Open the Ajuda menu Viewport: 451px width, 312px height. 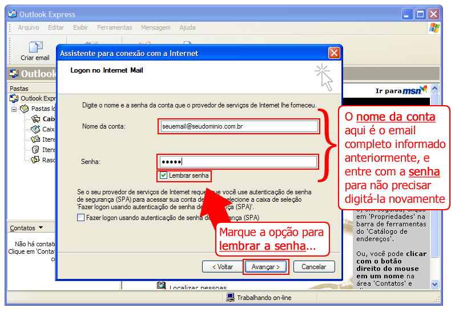pyautogui.click(x=187, y=27)
